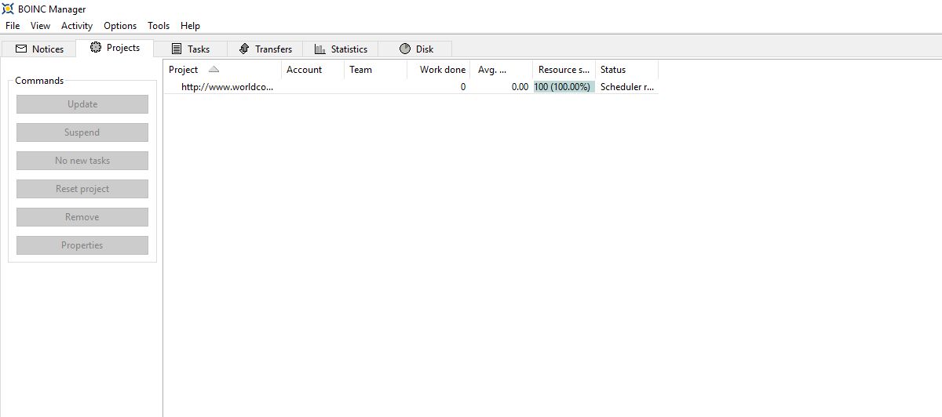Click the Suspend command button

(82, 132)
